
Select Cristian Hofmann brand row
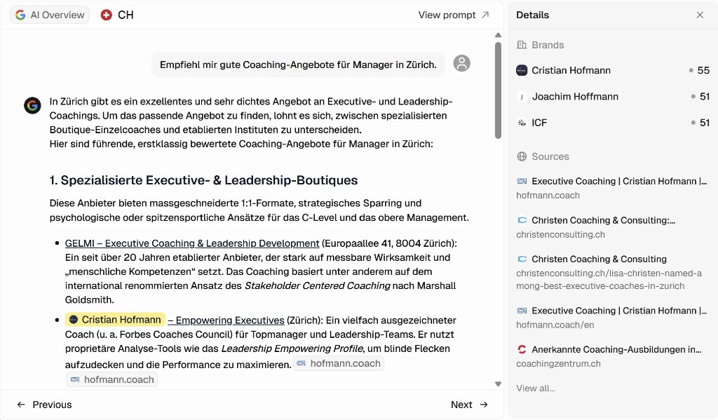click(613, 71)
